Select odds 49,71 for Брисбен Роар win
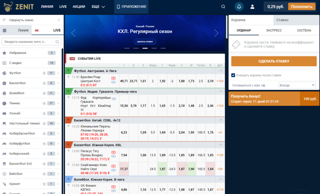Screen dimensions: 320x194 click(124, 81)
